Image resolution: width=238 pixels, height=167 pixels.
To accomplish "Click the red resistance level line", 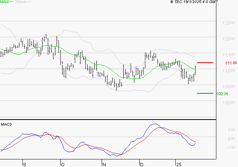I will tap(205, 63).
